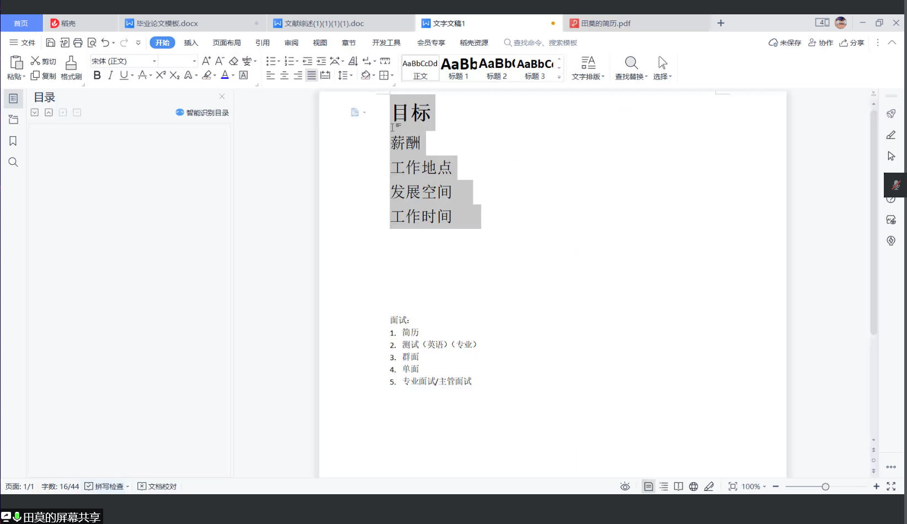Click 智能识别目录 button in outline panel
This screenshot has height=524, width=907.
point(202,113)
